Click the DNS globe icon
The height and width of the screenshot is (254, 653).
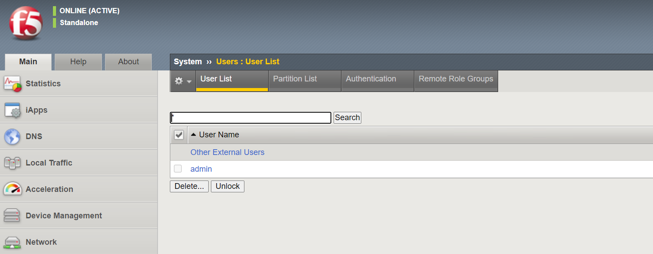coord(12,136)
